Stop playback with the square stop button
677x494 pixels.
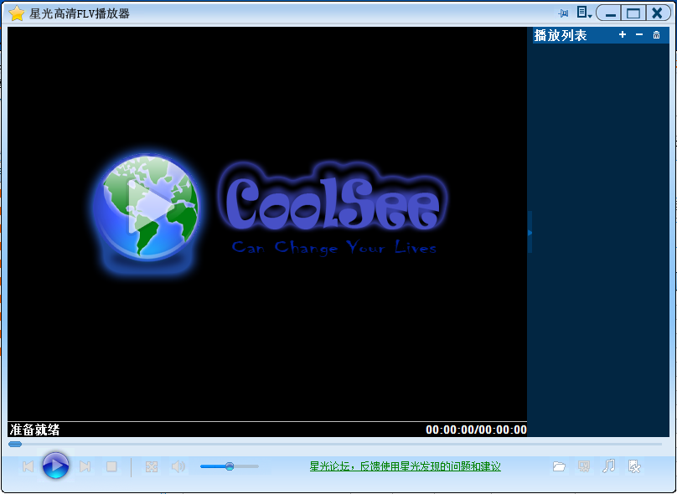(111, 466)
